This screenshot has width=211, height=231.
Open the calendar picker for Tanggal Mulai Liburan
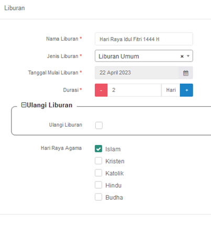click(186, 73)
